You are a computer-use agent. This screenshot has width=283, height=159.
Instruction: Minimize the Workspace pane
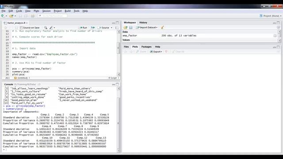pos(274,23)
